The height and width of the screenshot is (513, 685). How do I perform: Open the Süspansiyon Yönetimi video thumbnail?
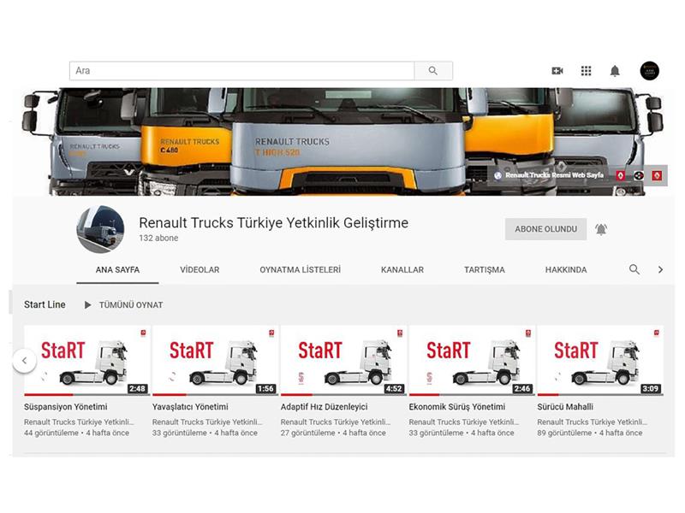(86, 360)
